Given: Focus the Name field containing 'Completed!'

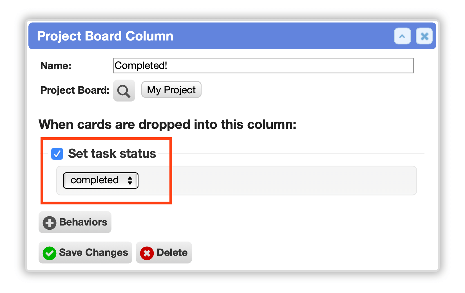Looking at the screenshot, I should [x=263, y=66].
